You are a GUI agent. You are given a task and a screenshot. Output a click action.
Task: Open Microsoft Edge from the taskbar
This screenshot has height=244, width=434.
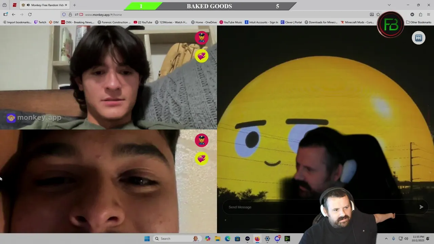[228, 239]
